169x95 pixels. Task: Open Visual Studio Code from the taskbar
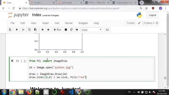pyautogui.click(x=71, y=92)
